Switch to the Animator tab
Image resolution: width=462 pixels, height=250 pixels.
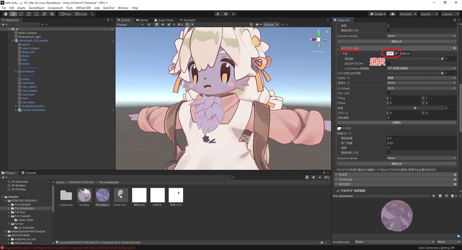click(188, 20)
